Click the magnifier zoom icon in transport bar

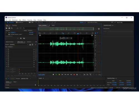tap(100, 75)
